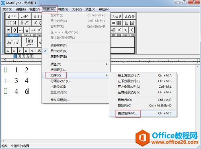This screenshot has height=149, width=201.
Task: Click the radical template icon right of the menu
Action: tap(113, 30)
